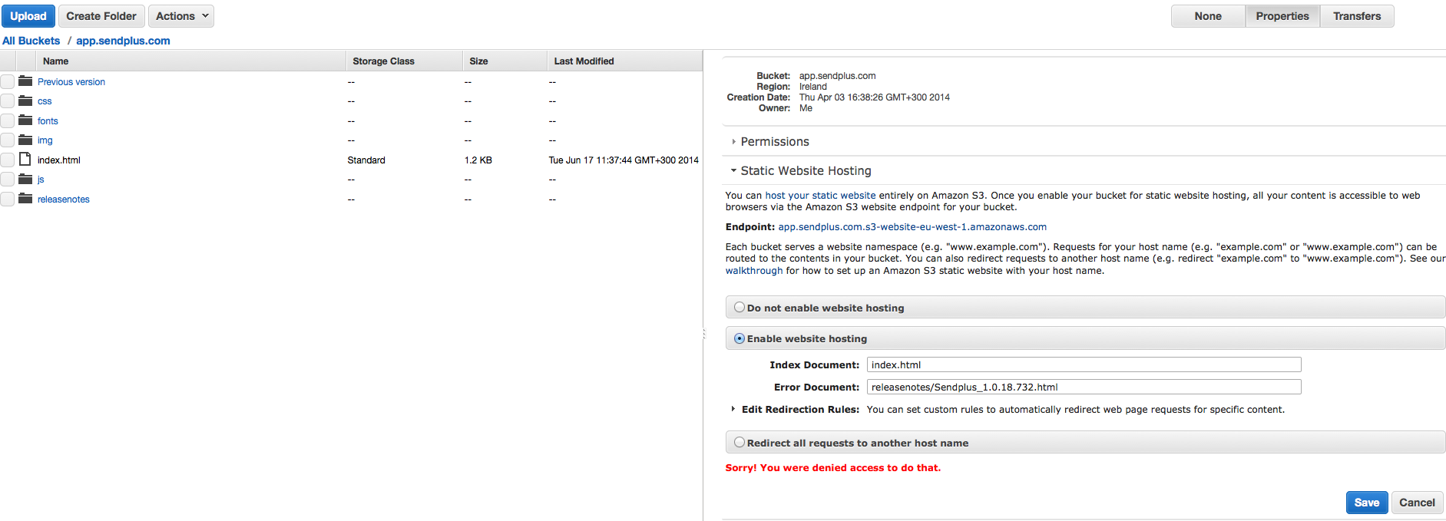Open the fonts folder link

coord(48,121)
